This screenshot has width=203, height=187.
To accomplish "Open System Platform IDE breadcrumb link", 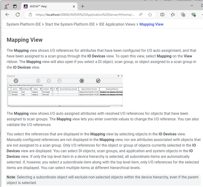I will coord(23,24).
